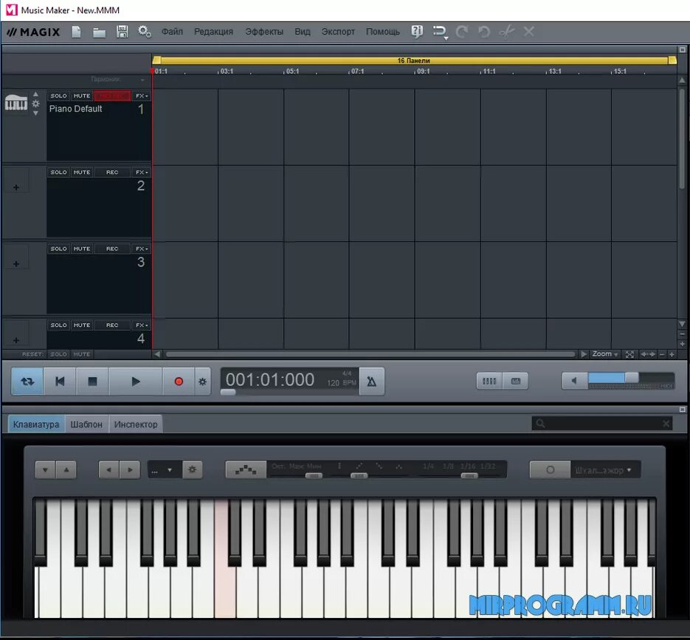Image resolution: width=690 pixels, height=640 pixels.
Task: Open the Помощь menu
Action: coord(383,32)
